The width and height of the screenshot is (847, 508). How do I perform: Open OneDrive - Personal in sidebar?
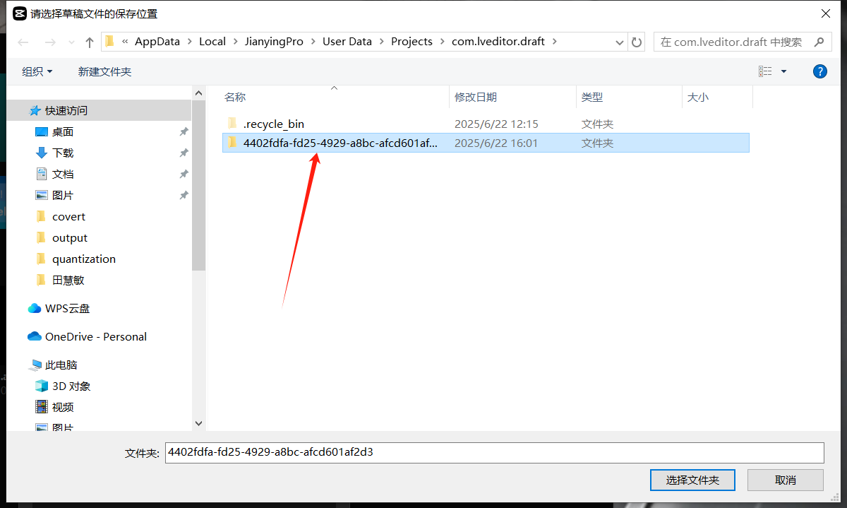click(x=95, y=337)
